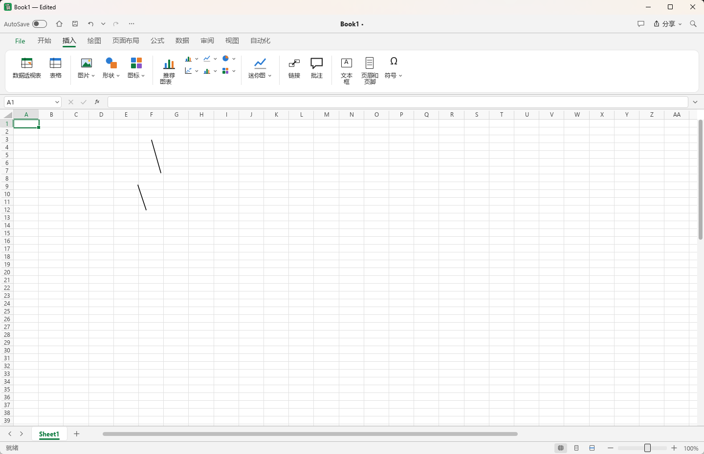The image size is (704, 454).
Task: Add a 批注 comment
Action: point(317,68)
